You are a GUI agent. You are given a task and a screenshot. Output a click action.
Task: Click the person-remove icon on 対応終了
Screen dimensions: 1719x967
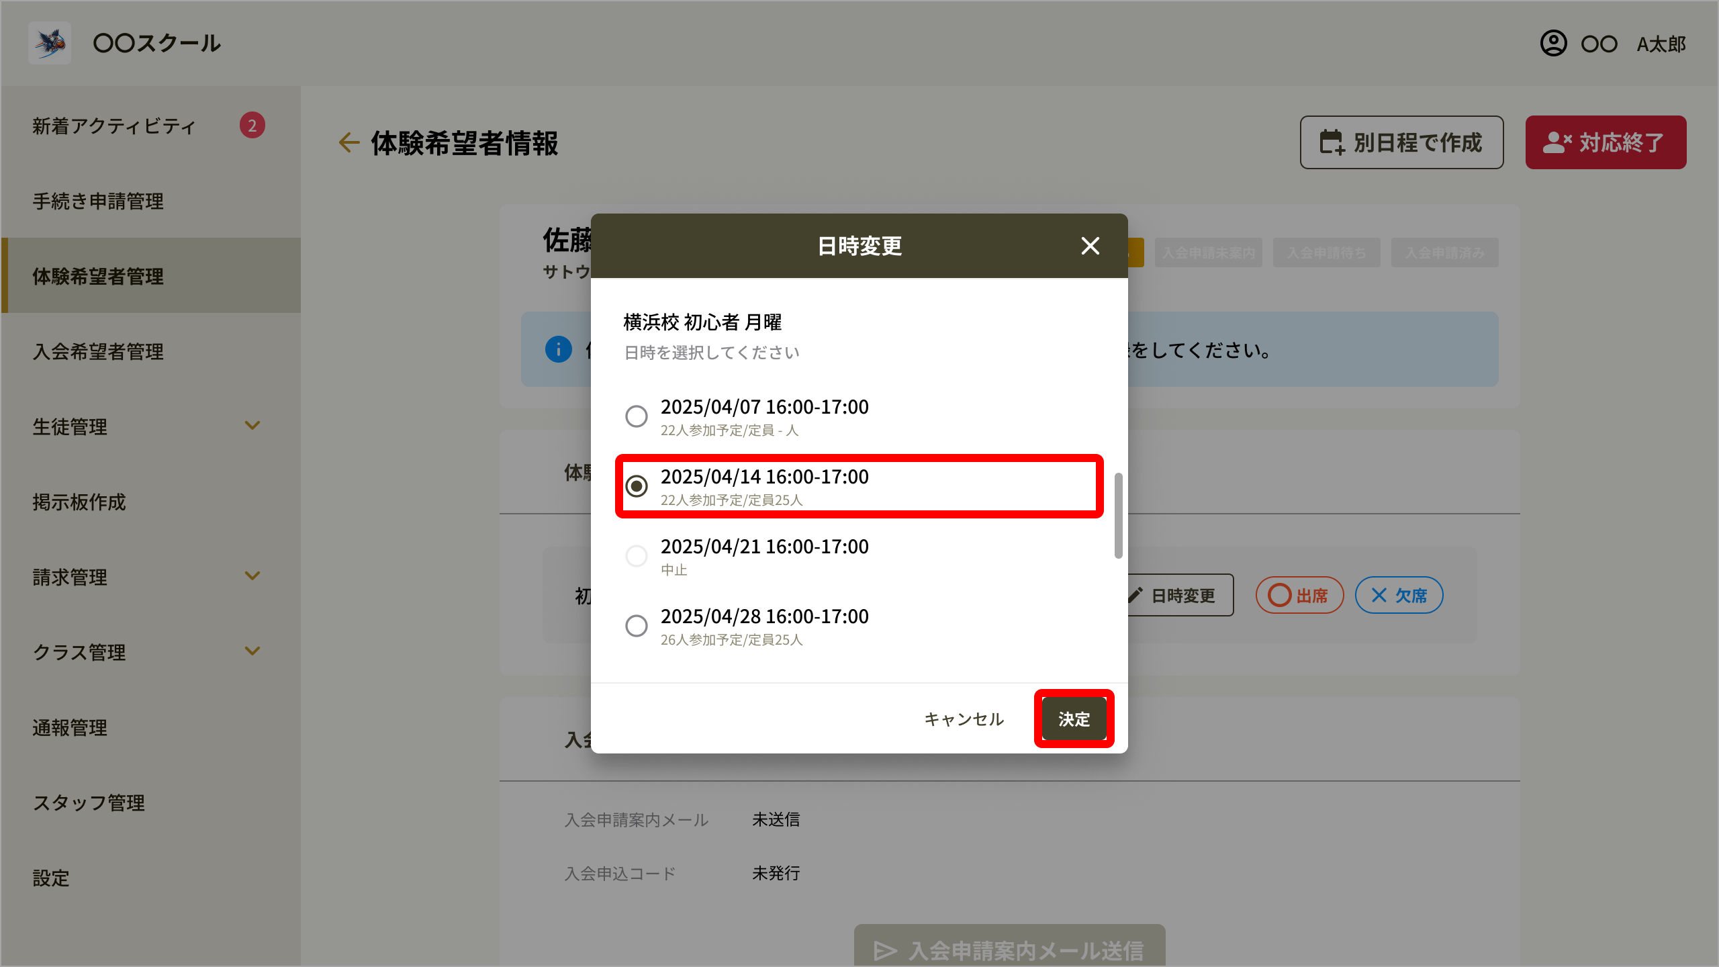(1557, 142)
